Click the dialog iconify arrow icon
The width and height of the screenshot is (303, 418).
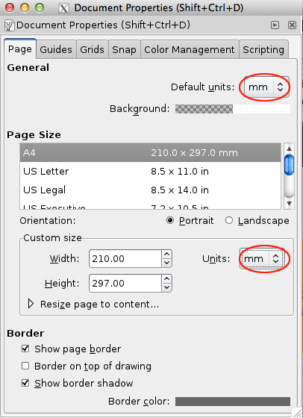(275, 25)
